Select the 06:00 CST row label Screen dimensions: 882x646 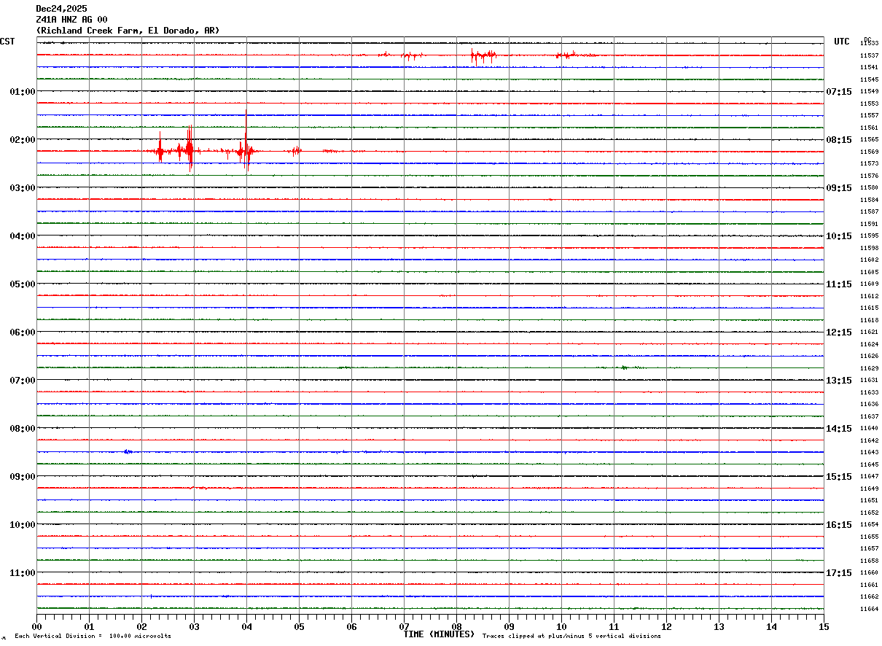point(23,332)
